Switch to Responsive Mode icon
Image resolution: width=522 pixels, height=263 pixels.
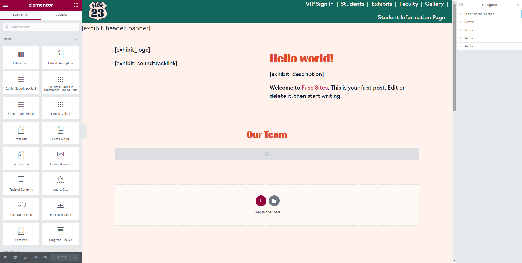(35, 257)
